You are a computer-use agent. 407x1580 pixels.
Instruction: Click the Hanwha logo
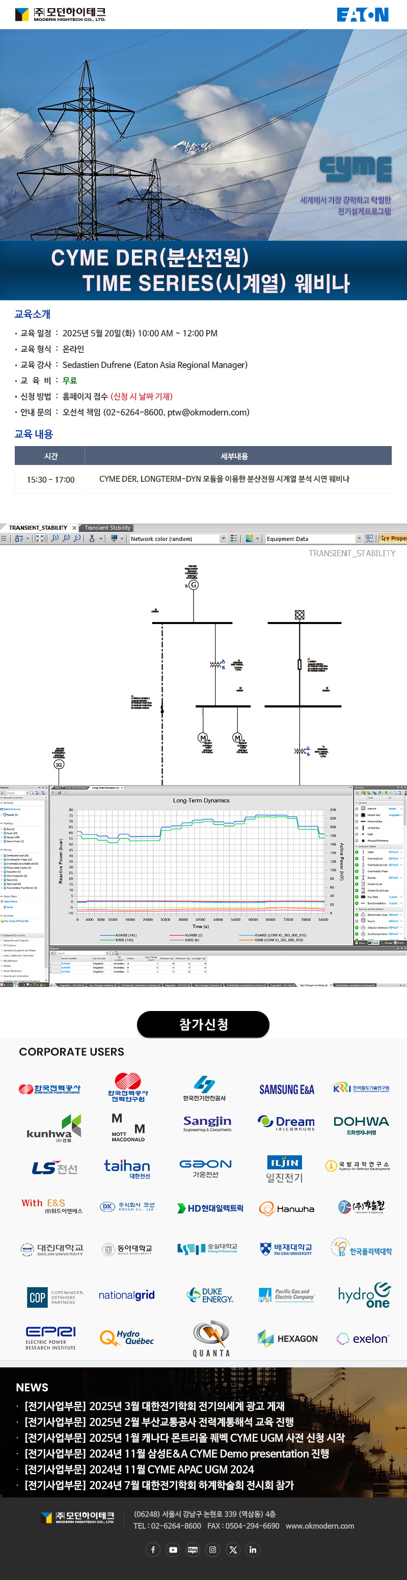click(286, 1208)
